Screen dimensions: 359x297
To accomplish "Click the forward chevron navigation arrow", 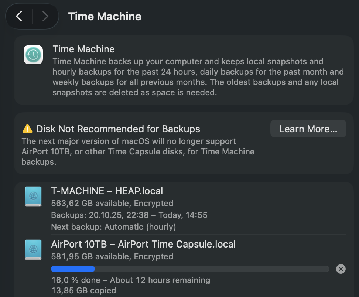I will [45, 16].
